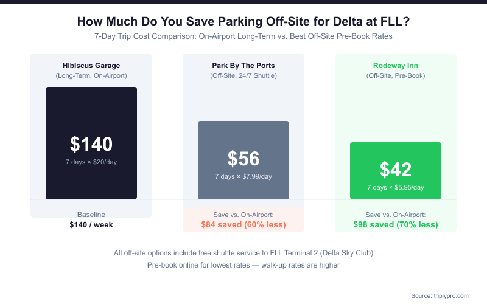
Task: Click the "$140 / week" baseline value
Action: [91, 225]
